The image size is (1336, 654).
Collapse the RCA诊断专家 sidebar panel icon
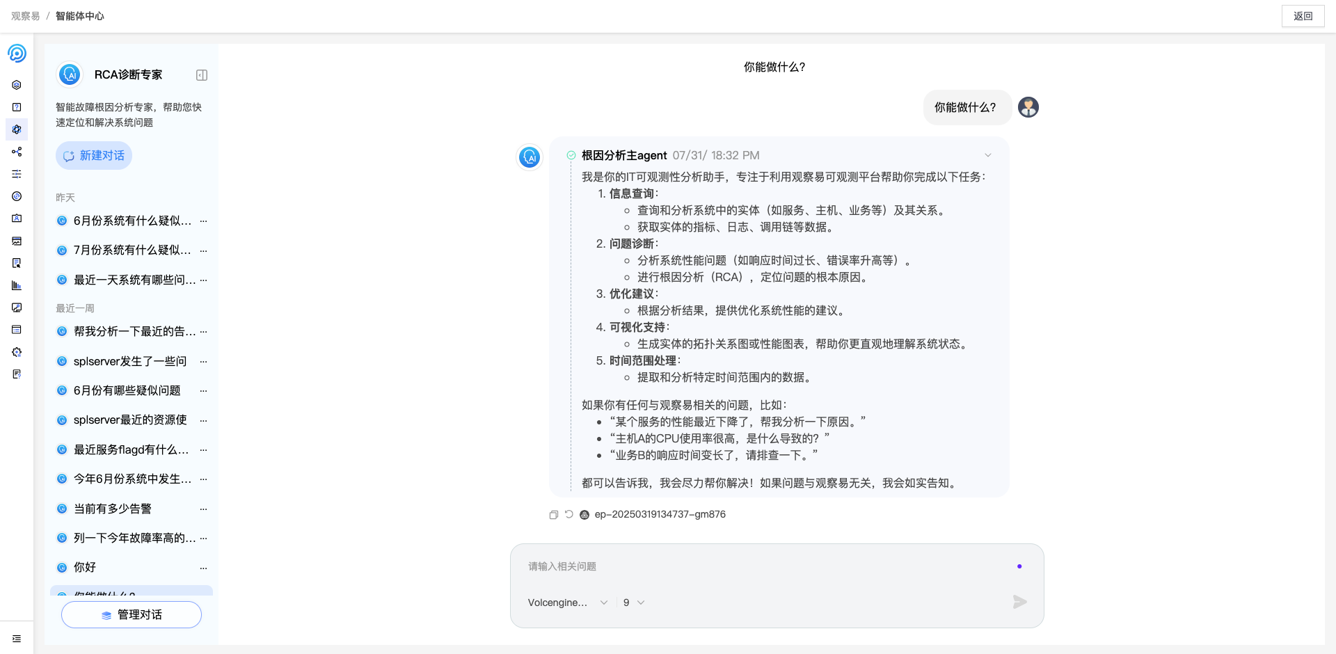(202, 75)
